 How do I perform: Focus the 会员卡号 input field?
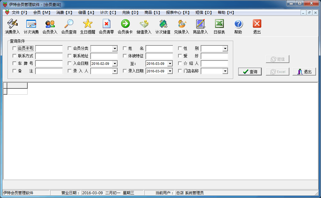coord(49,49)
